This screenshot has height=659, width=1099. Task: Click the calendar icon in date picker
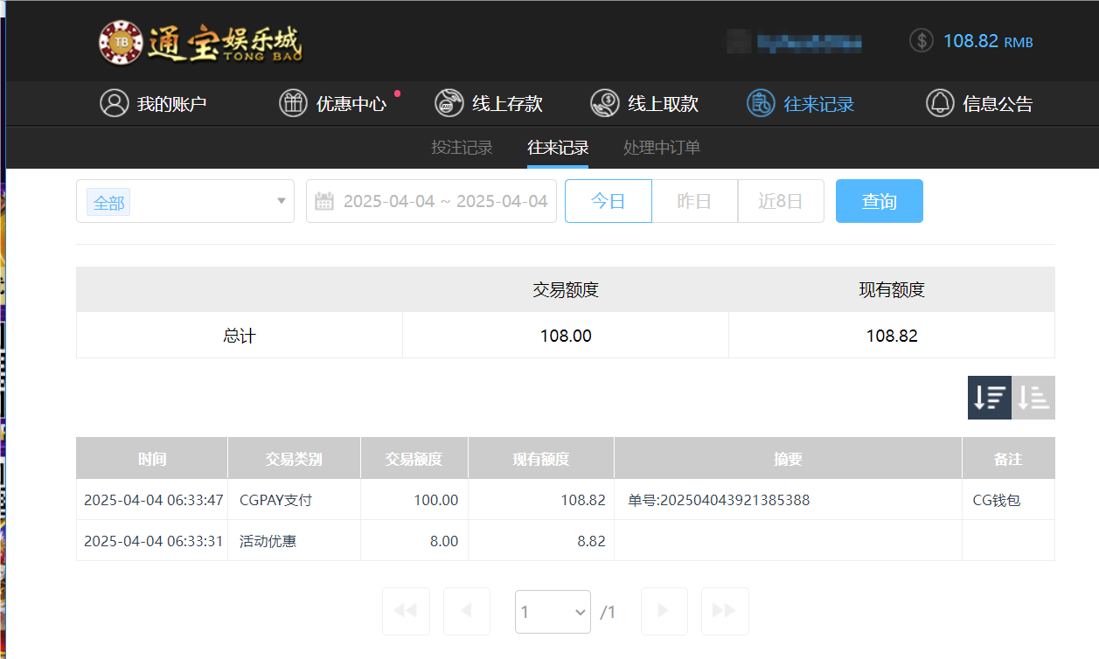tap(324, 200)
